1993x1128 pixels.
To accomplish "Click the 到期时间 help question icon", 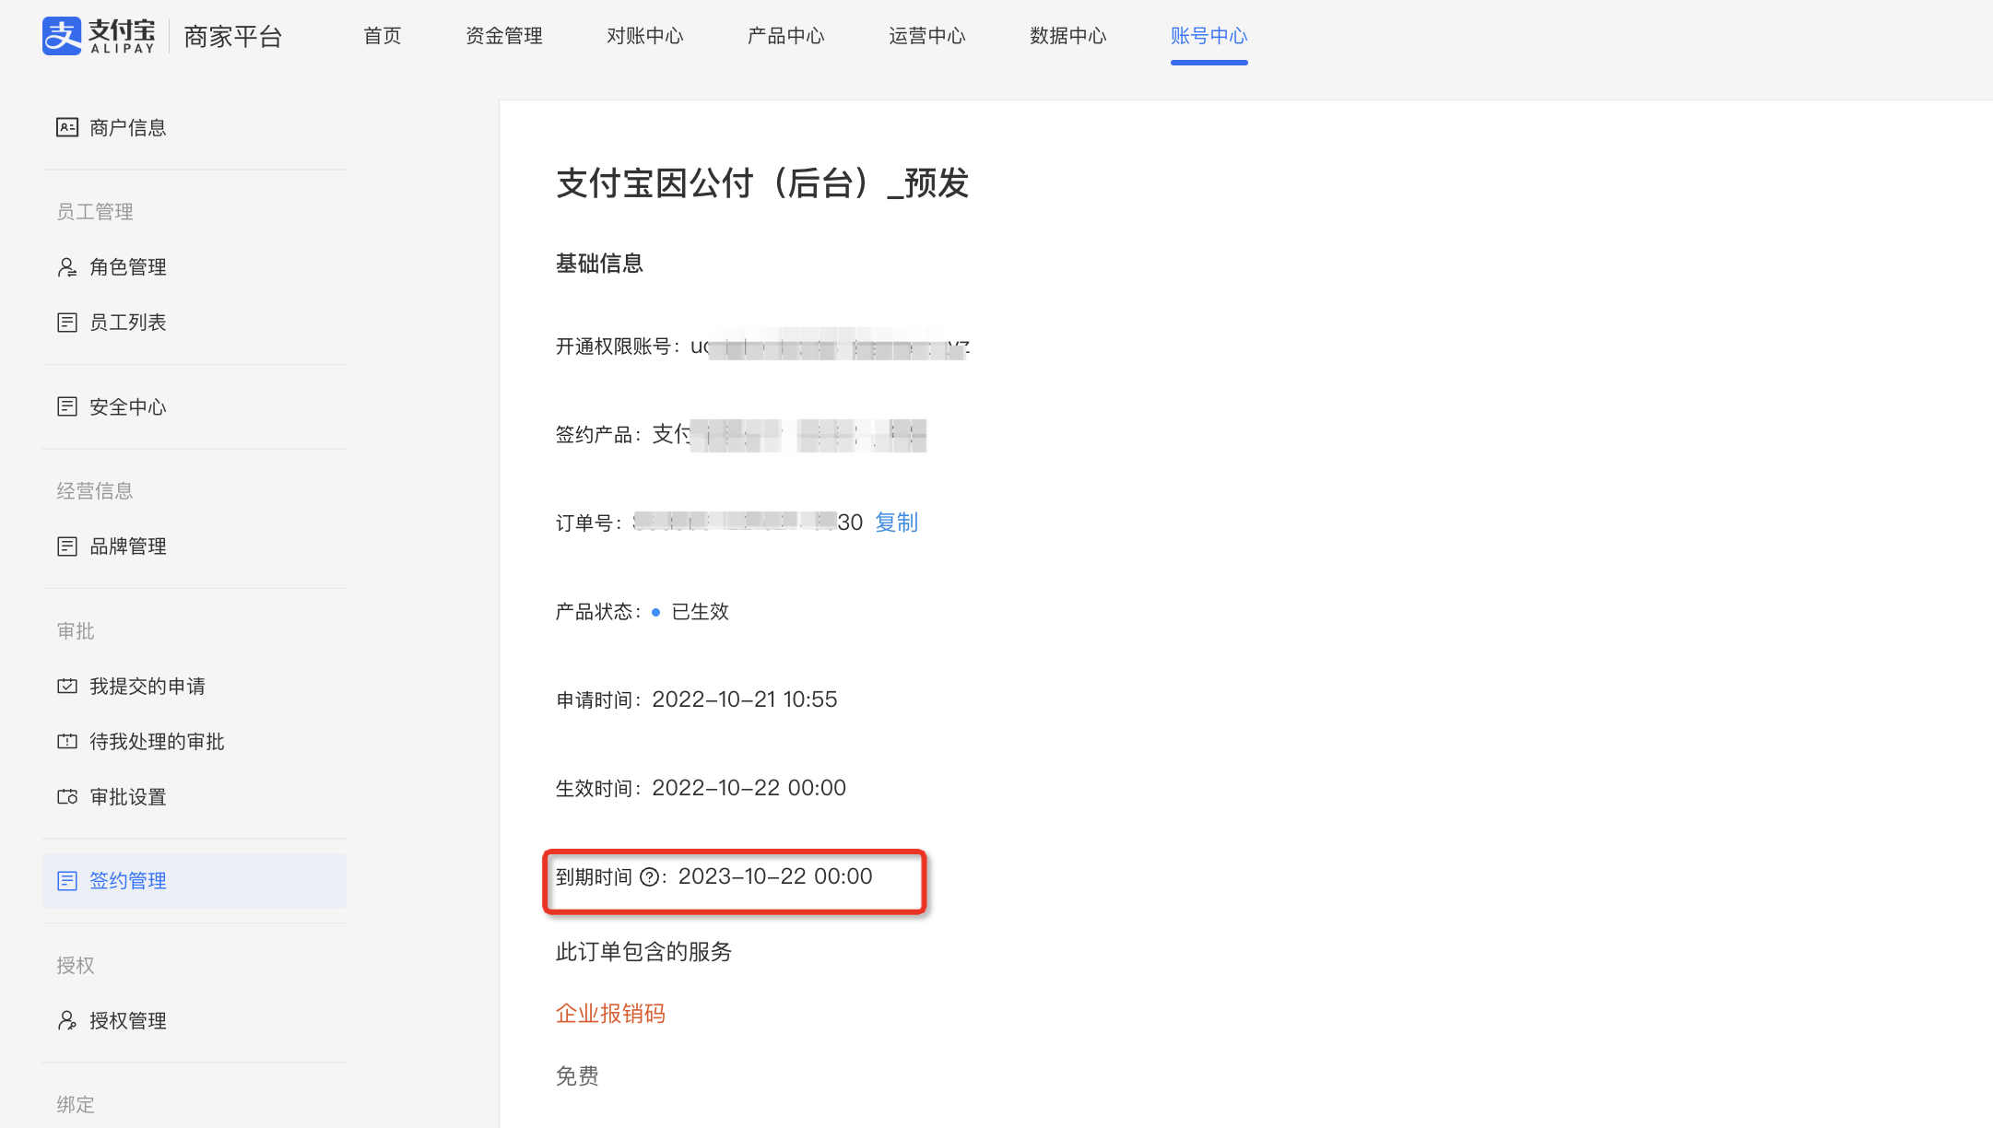I will coord(650,877).
